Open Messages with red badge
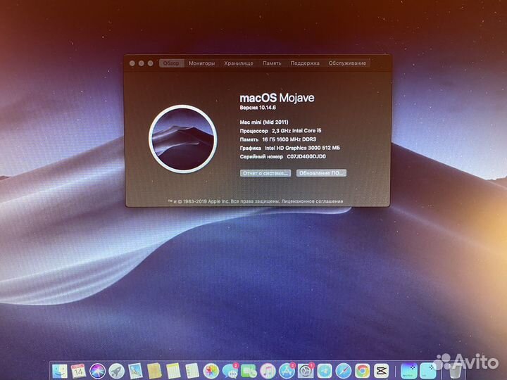 (230, 371)
